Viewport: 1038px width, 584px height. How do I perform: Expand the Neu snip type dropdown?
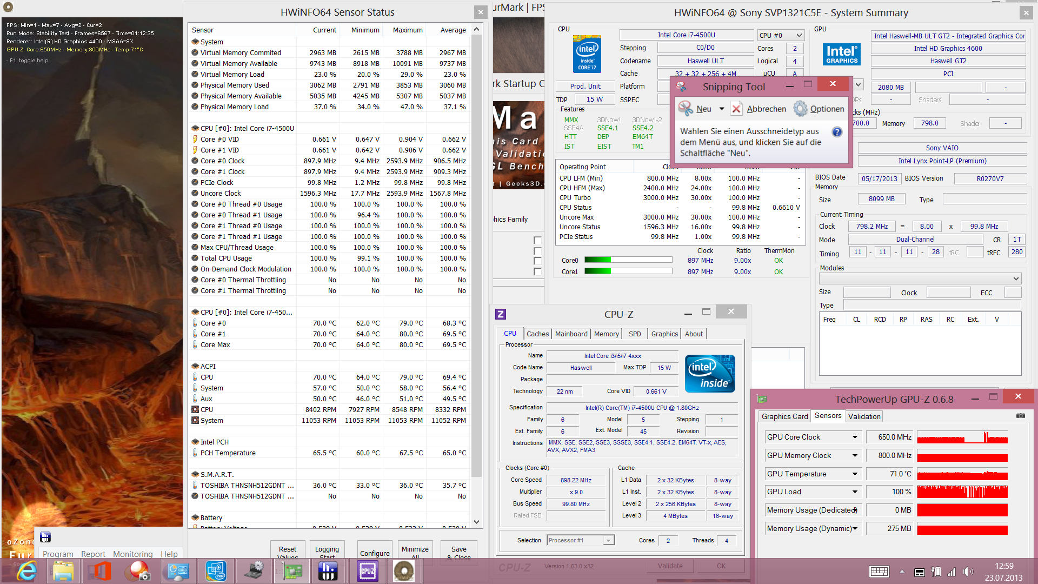tap(722, 109)
